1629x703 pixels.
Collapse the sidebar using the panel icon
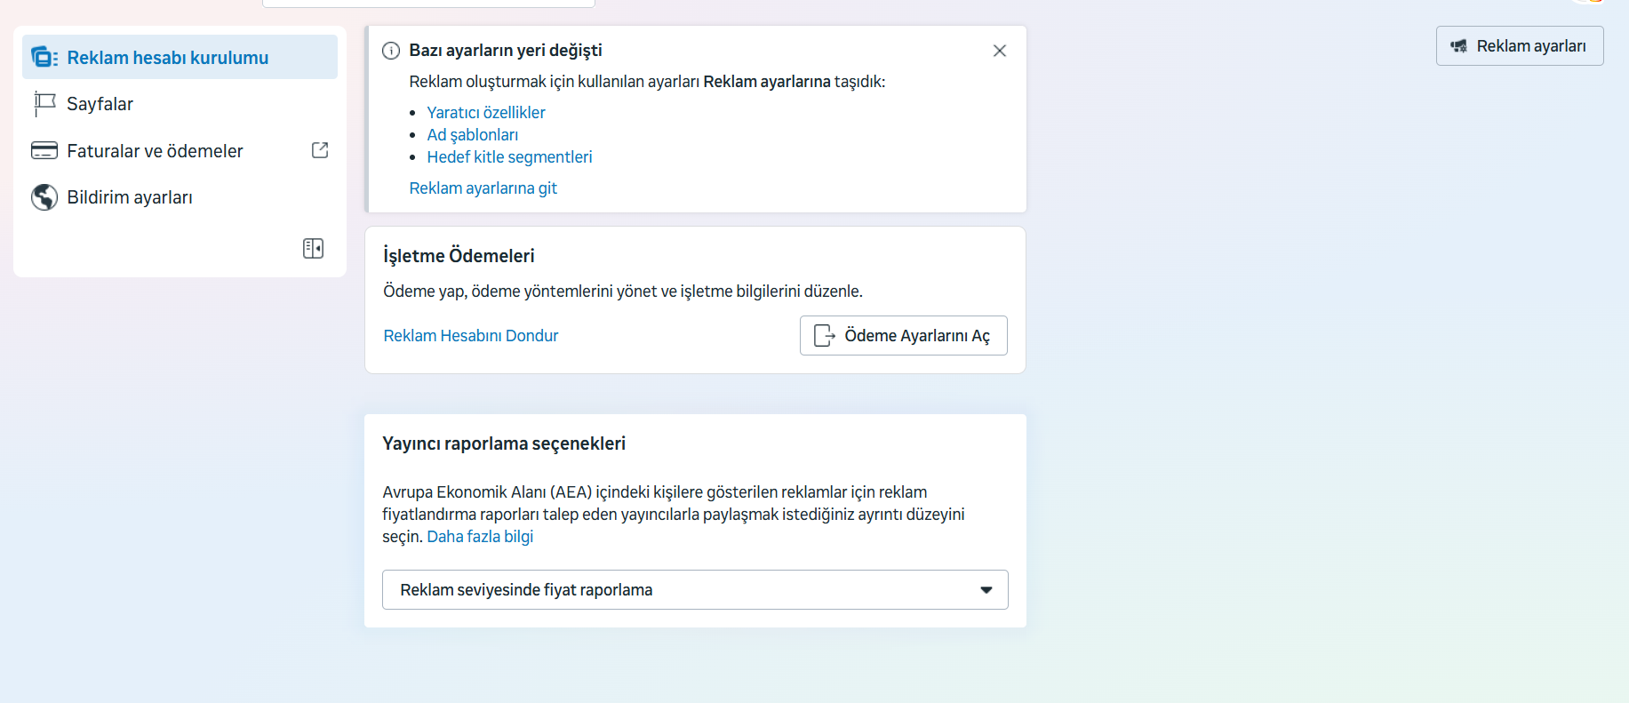tap(313, 248)
